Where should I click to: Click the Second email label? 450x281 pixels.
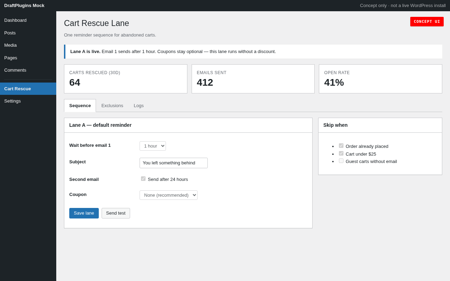[84, 179]
